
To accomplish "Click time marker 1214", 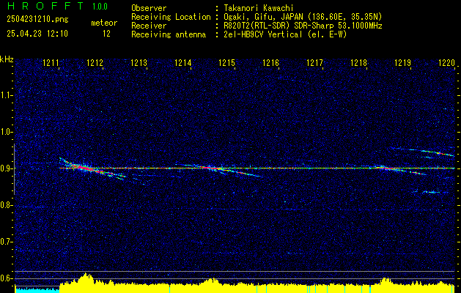I will click(x=183, y=62).
